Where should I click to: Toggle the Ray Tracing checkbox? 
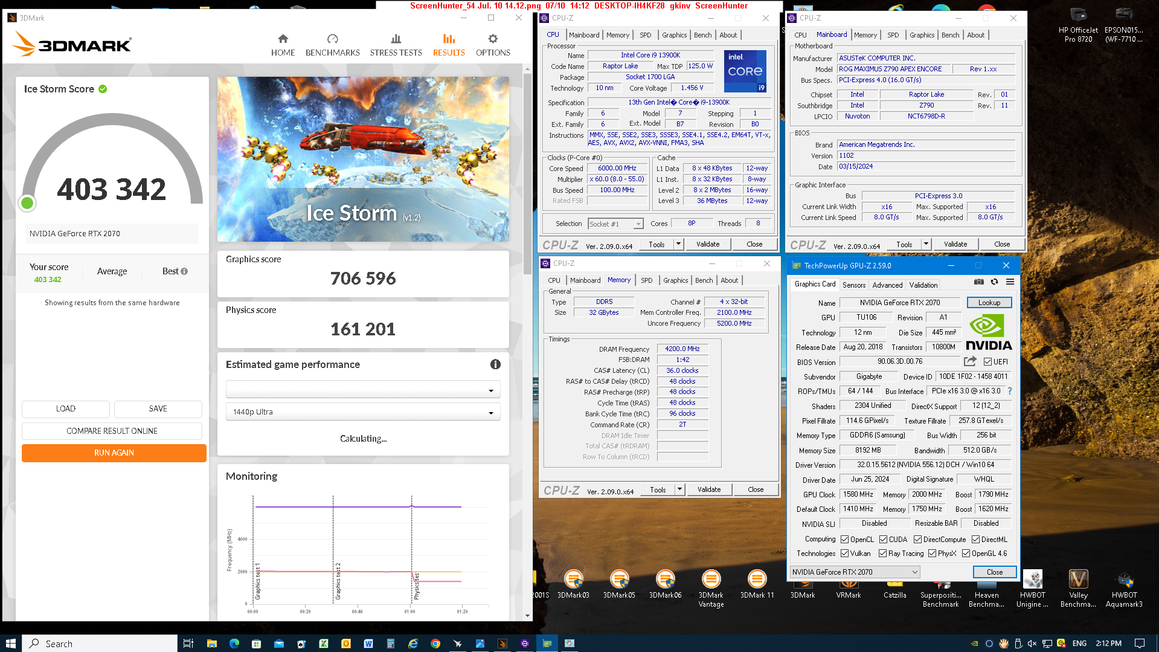[882, 553]
